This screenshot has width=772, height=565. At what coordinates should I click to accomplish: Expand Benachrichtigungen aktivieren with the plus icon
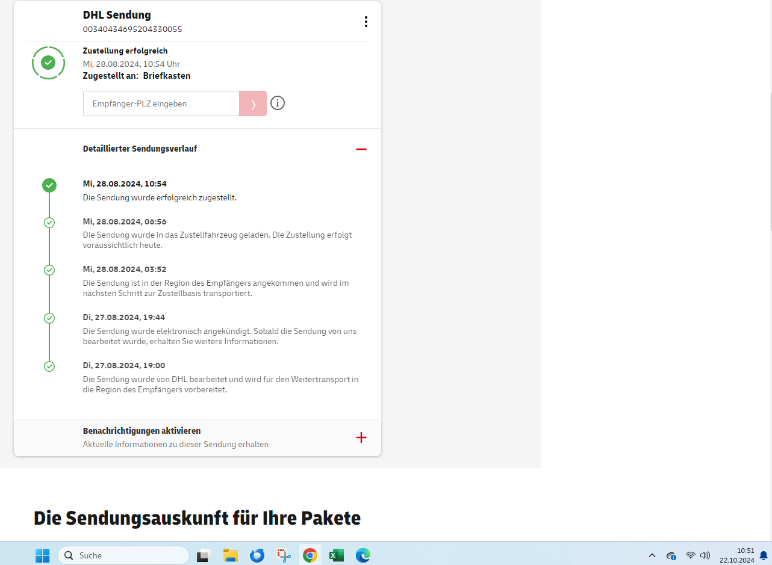click(x=361, y=437)
